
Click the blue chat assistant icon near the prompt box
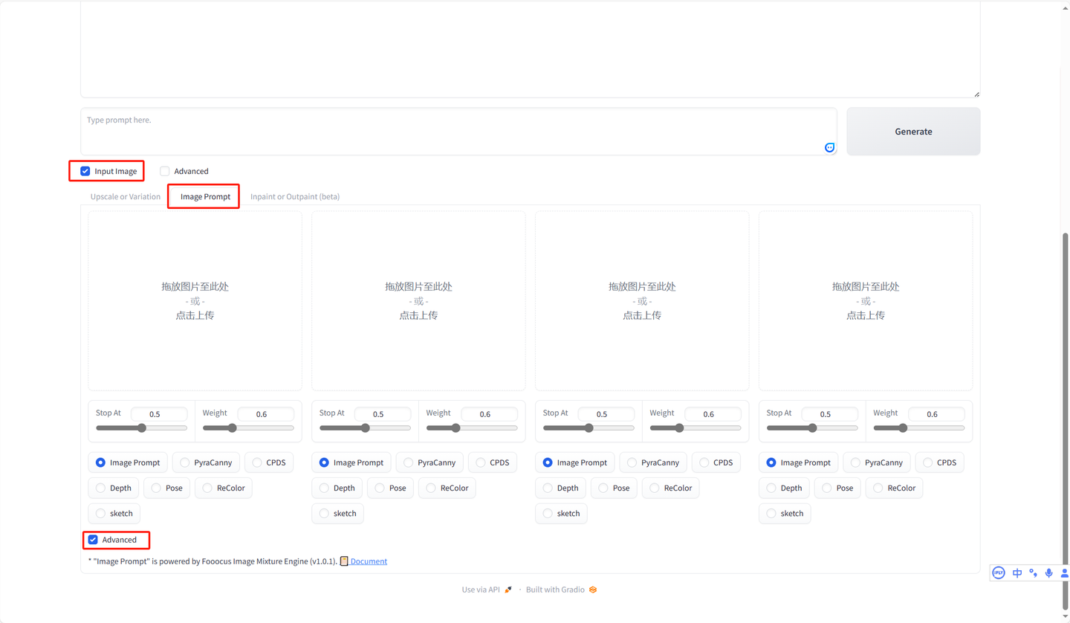coord(829,147)
